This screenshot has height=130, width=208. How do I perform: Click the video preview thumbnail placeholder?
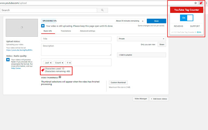click(x=22, y=28)
